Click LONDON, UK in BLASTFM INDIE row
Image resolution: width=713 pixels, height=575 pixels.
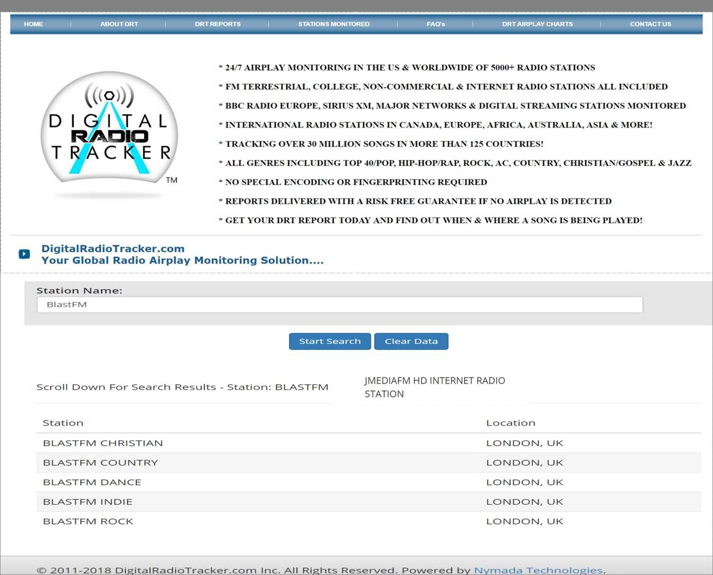pyautogui.click(x=525, y=501)
